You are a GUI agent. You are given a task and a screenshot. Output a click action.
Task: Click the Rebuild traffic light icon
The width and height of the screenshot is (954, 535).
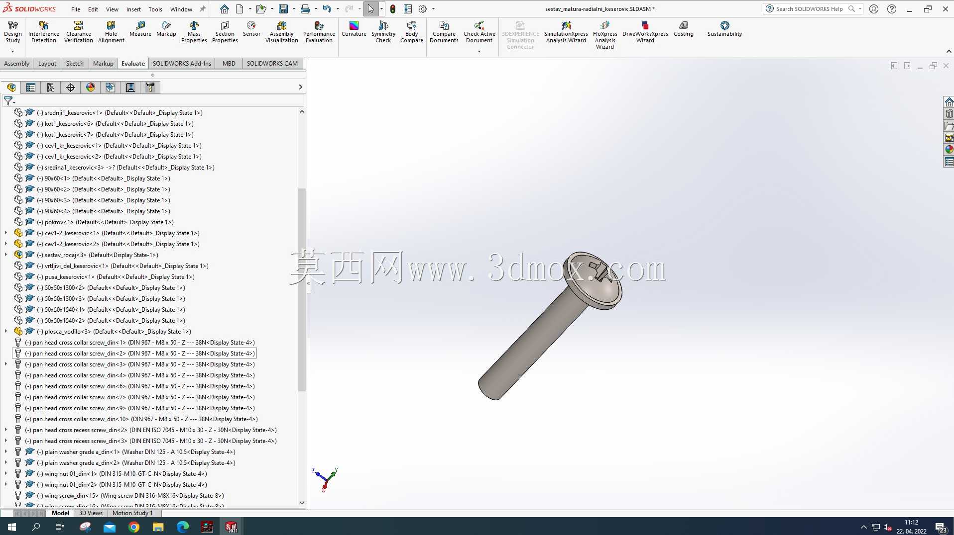[393, 9]
